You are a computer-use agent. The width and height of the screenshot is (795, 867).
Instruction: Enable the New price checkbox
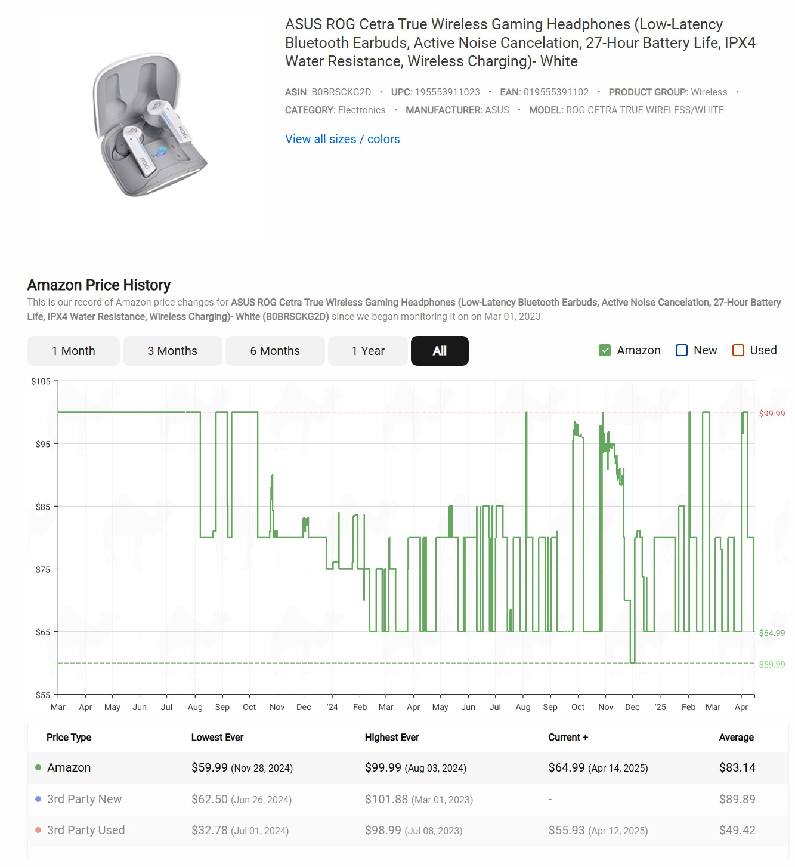click(682, 350)
